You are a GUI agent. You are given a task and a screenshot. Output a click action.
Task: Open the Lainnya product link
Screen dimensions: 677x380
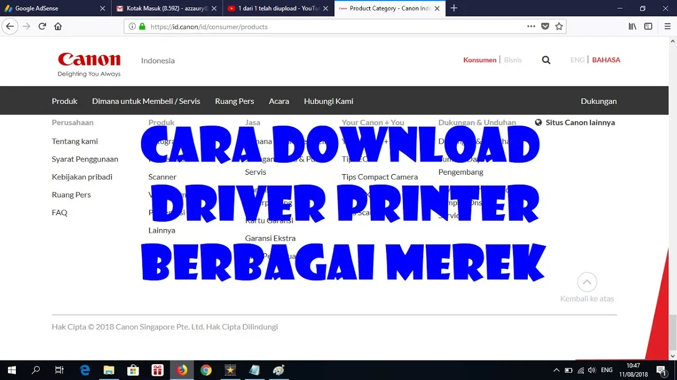pyautogui.click(x=162, y=230)
